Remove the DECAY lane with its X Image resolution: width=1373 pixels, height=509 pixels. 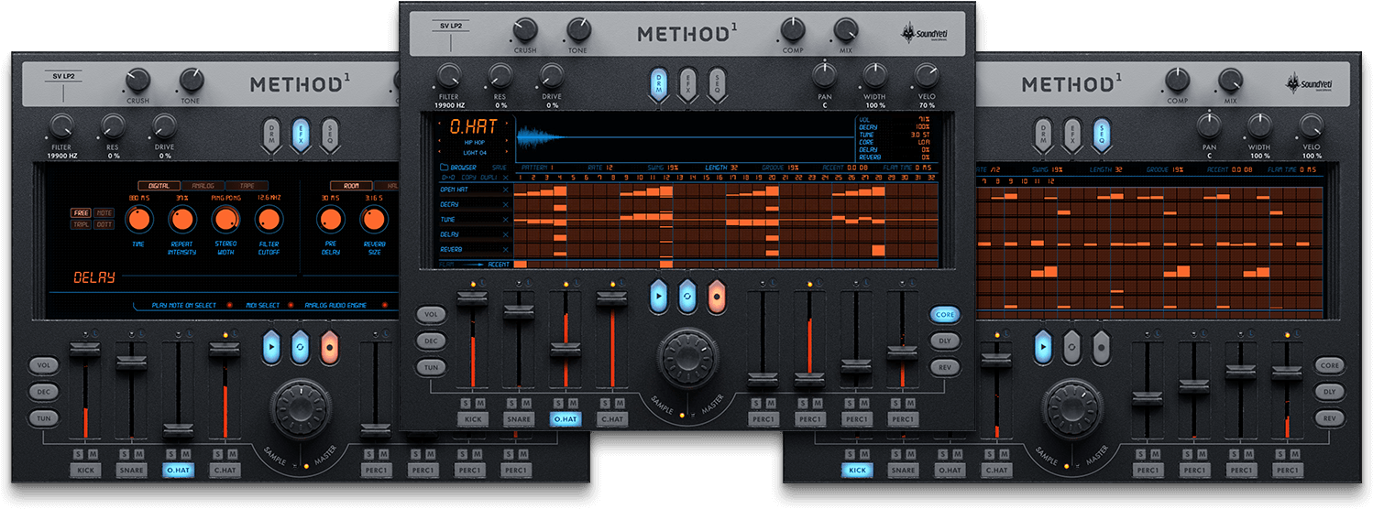(x=504, y=204)
